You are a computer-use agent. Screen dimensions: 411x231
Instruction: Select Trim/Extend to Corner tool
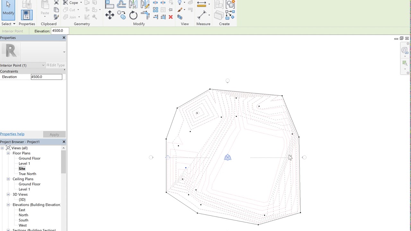pos(145,15)
